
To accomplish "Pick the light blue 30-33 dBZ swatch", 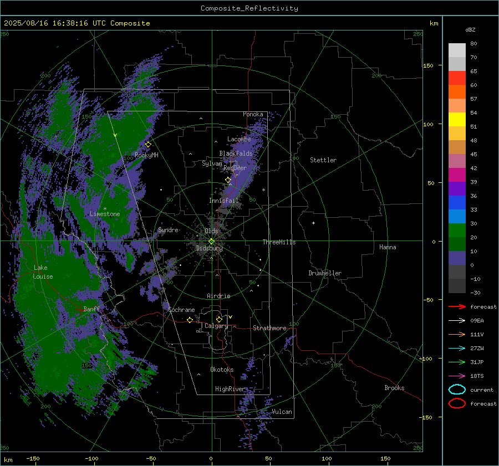I will pyautogui.click(x=457, y=216).
